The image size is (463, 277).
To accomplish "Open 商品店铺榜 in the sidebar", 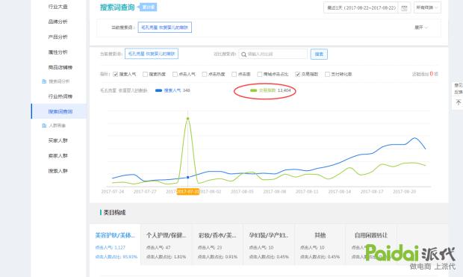I will point(60,68).
